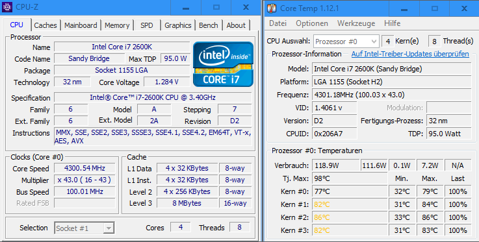479x242 pixels.
Task: Open the Werkzeuge menu
Action: [x=356, y=23]
